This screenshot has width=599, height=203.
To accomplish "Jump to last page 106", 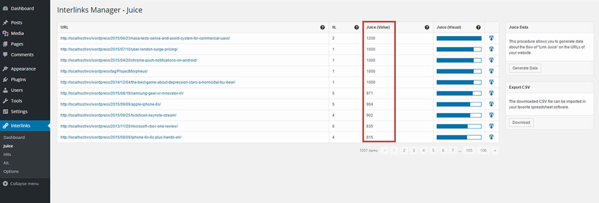I will pyautogui.click(x=483, y=150).
